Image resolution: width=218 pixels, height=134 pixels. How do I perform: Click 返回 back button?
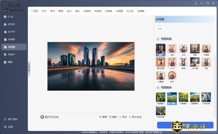coord(34,11)
